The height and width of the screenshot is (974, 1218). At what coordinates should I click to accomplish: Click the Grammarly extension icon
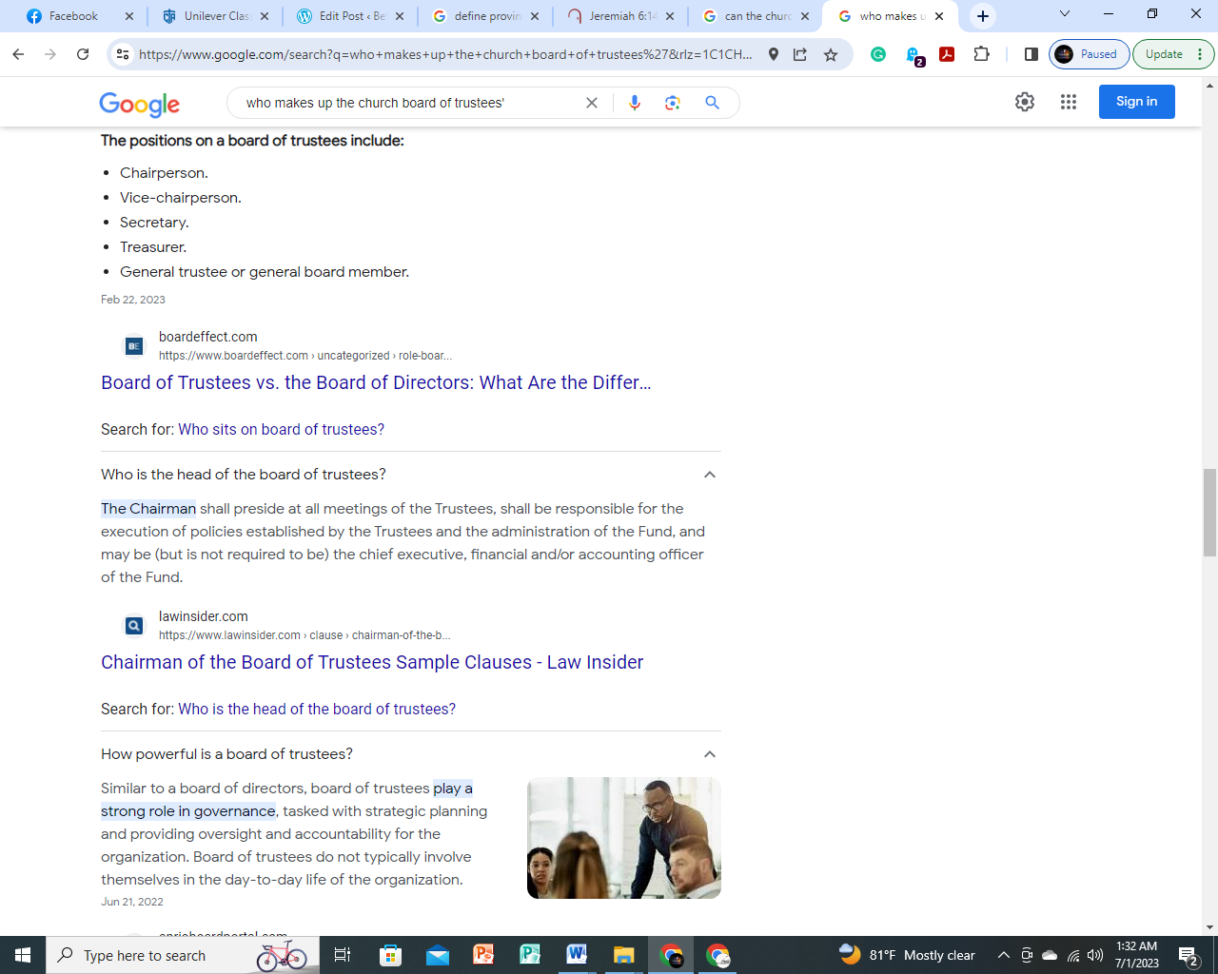click(x=878, y=54)
